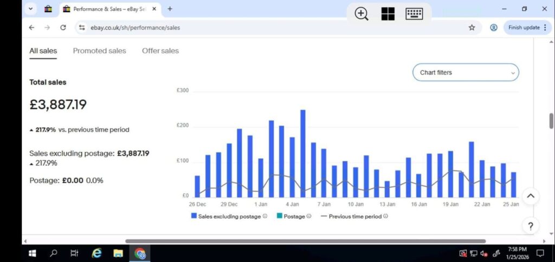Click the info icon next to Postage legend
The image size is (555, 262).
[x=309, y=217]
